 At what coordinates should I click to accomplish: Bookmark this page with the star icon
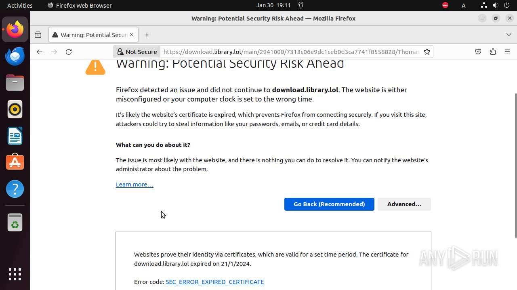point(427,52)
